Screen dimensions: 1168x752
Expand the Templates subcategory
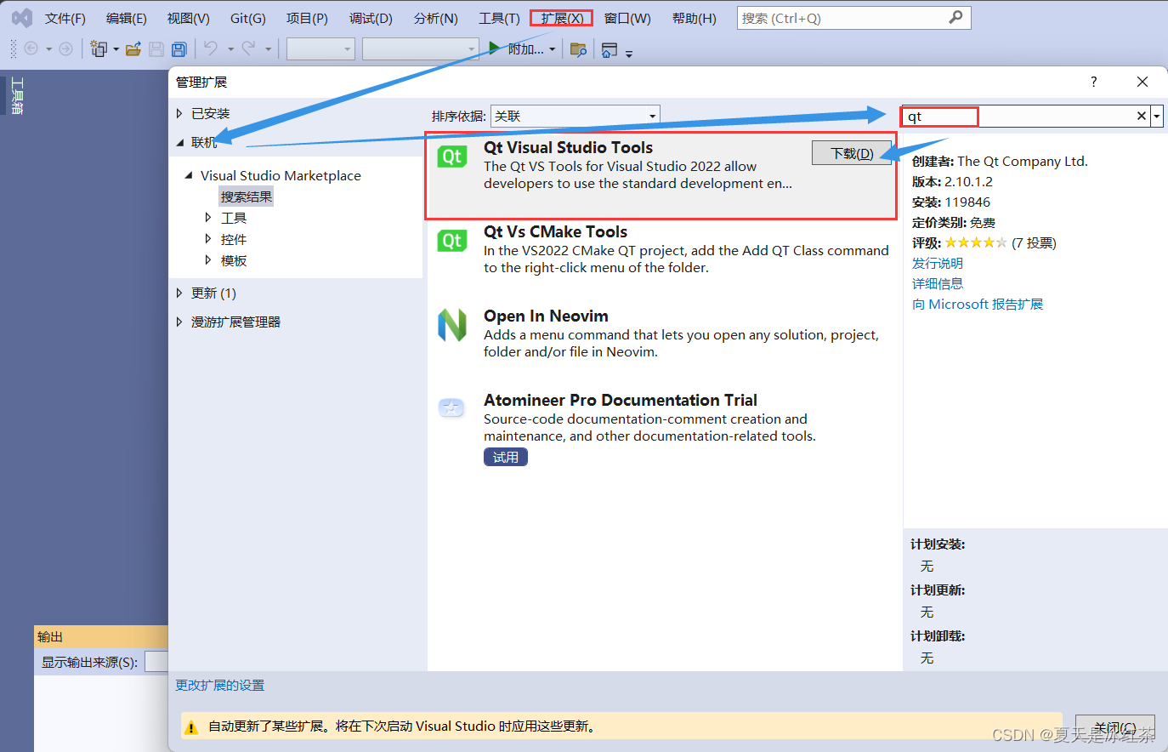(x=208, y=260)
